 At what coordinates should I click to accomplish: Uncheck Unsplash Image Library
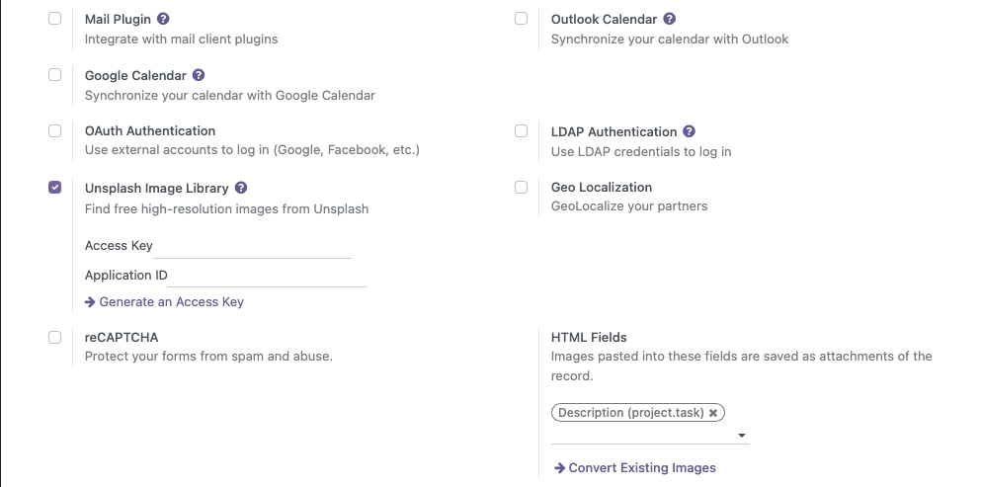click(x=55, y=187)
